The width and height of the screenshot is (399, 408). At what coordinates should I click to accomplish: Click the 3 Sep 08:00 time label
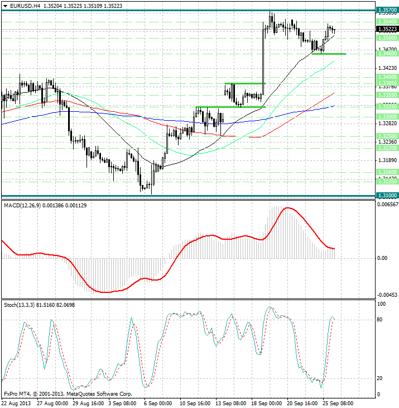123,404
